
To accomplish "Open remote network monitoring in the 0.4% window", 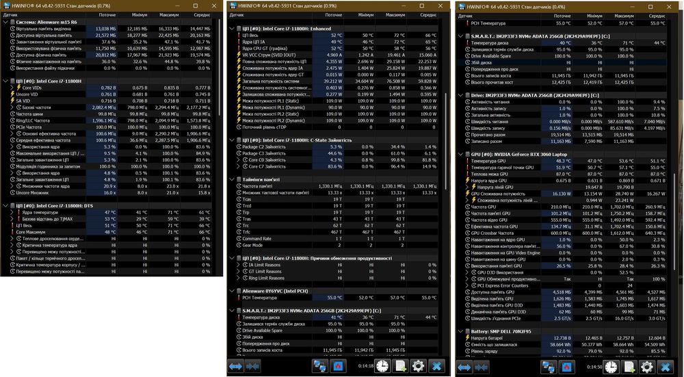I will pos(549,367).
